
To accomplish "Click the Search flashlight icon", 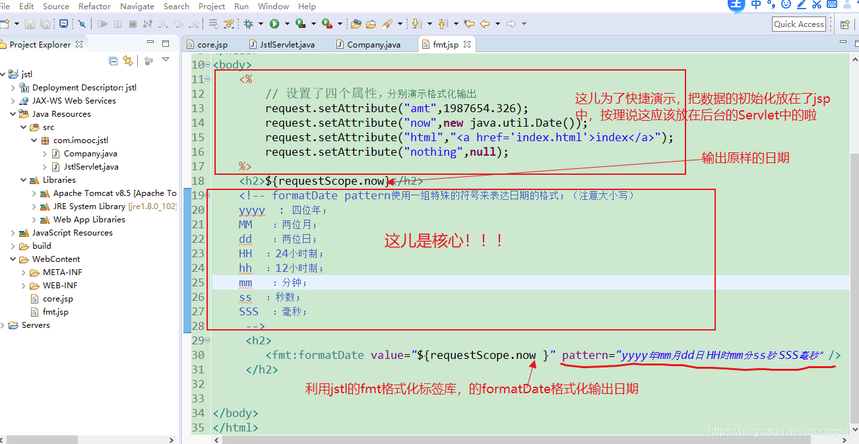I will pyautogui.click(x=388, y=24).
